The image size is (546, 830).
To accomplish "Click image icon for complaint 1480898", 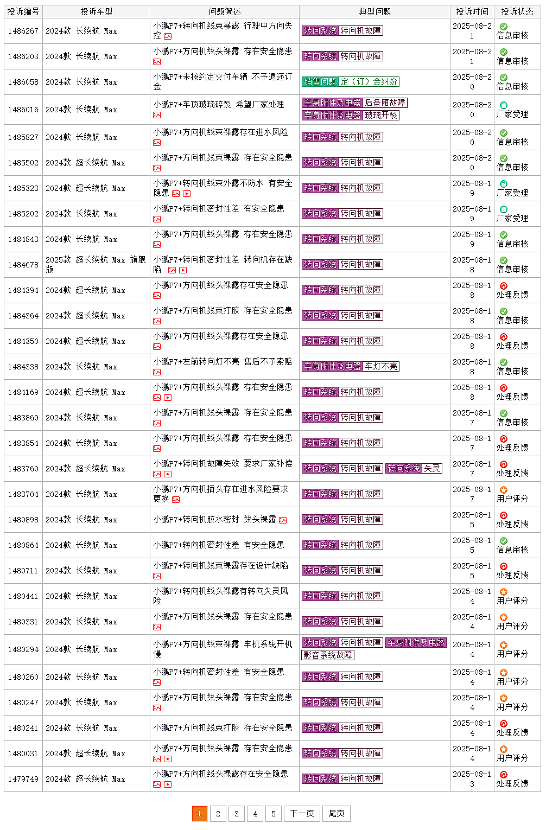I will (283, 520).
